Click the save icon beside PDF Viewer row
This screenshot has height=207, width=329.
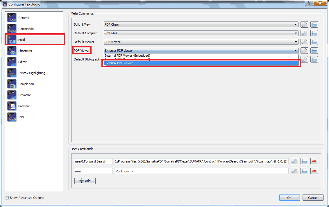pyautogui.click(x=314, y=50)
